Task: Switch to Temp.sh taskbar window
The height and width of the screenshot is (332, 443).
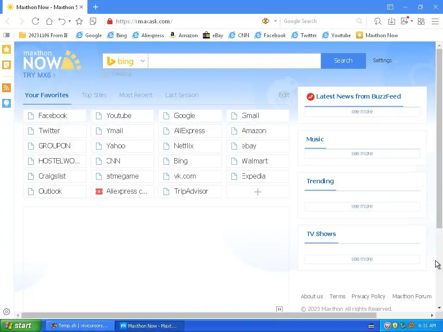Action: click(x=80, y=326)
